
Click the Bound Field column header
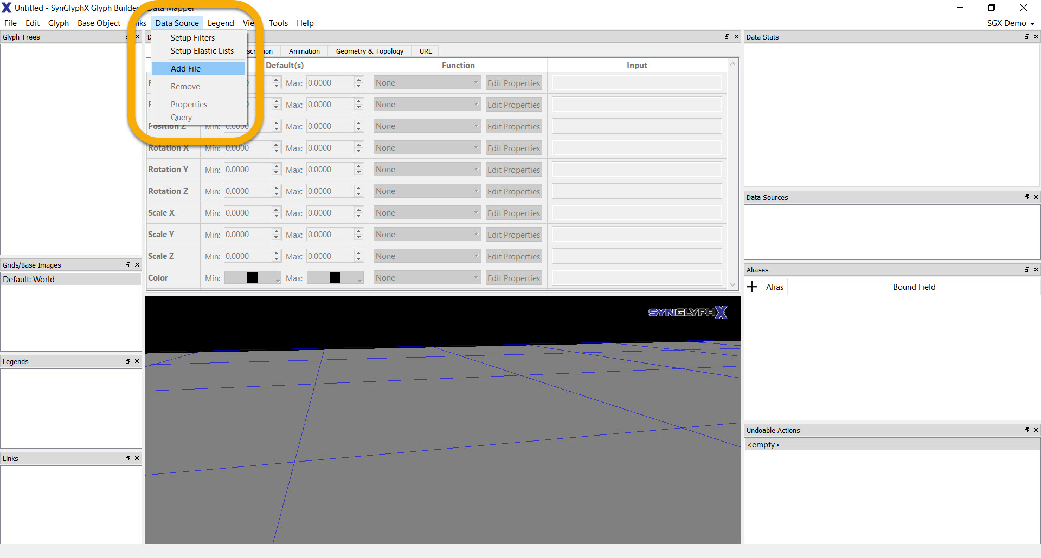point(914,287)
